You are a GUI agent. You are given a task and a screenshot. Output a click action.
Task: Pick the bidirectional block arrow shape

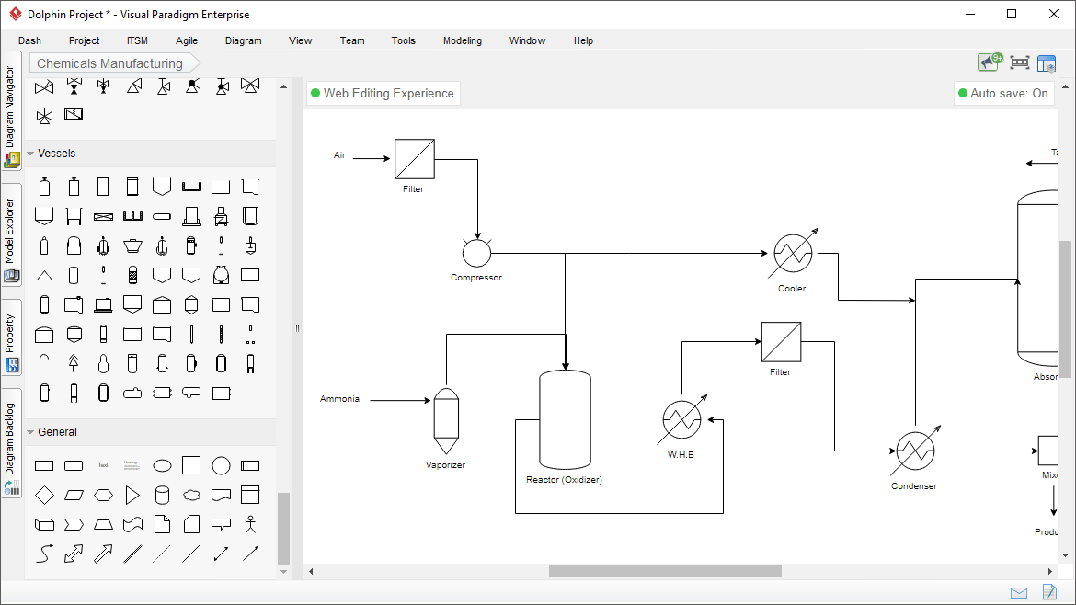(x=74, y=554)
